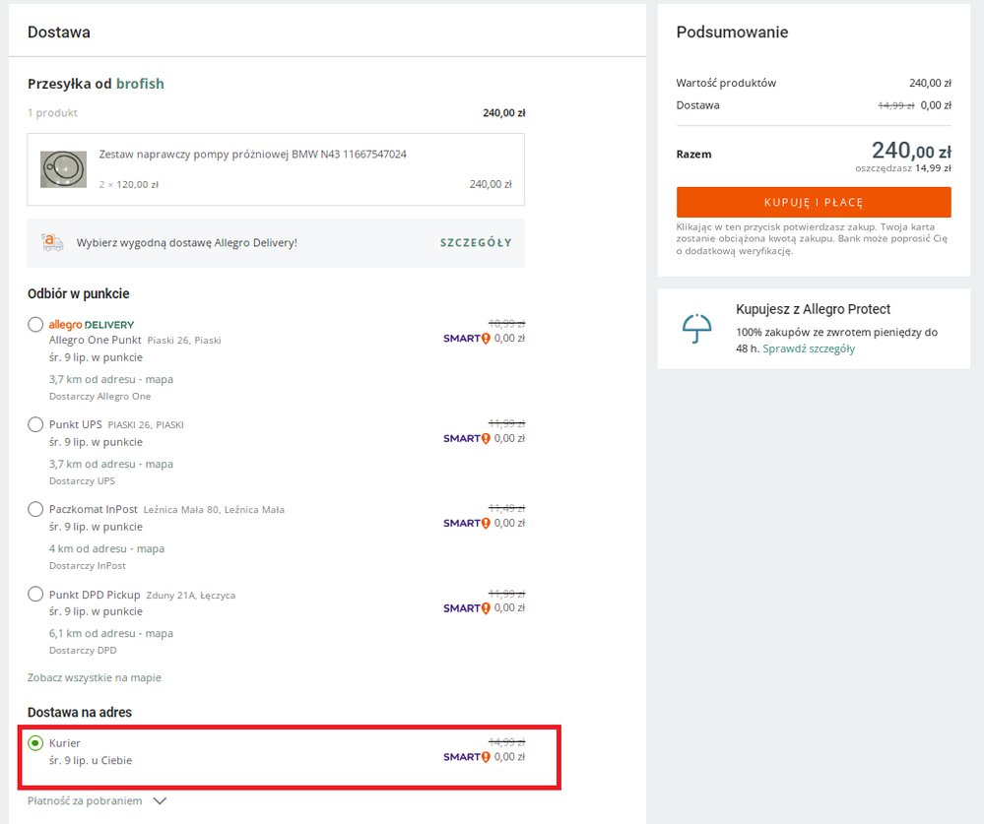Expand Płatność za pobraniem section
984x824 pixels.
point(97,800)
